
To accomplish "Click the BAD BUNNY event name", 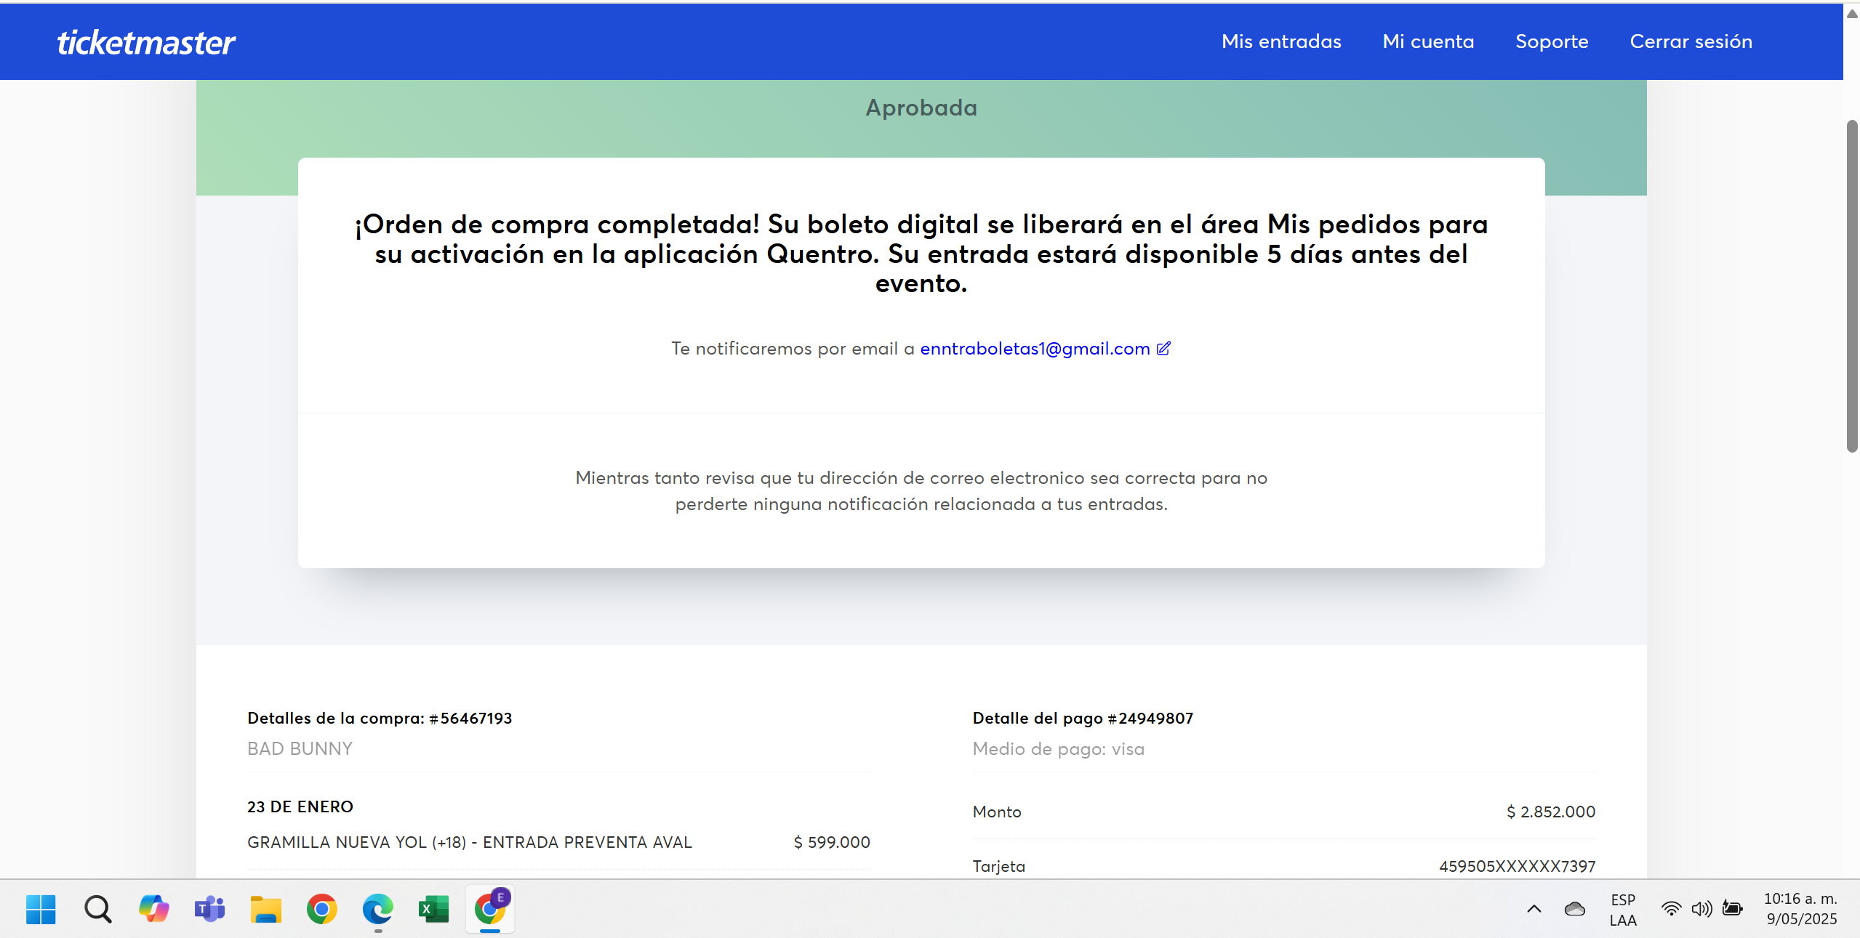I will pos(300,748).
